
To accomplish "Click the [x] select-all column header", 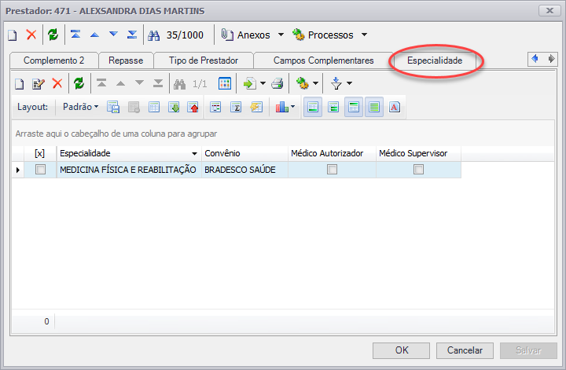I will click(40, 153).
